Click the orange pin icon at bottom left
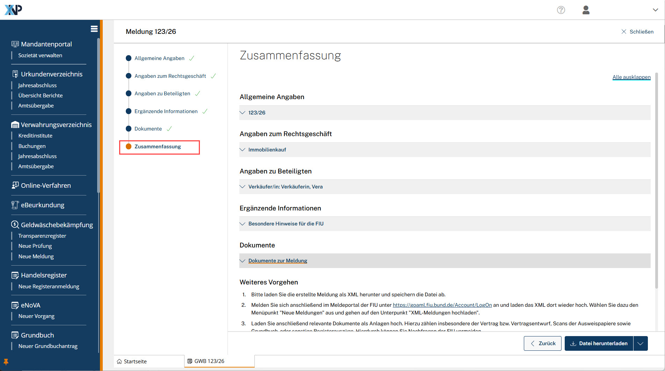 pyautogui.click(x=6, y=362)
